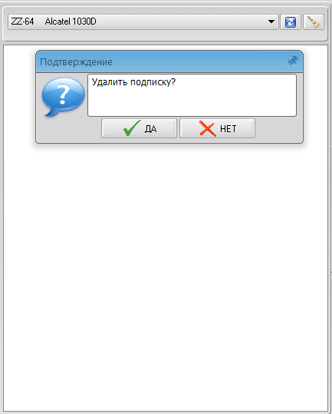Click the Подтверждение dialog title bar
332x414 pixels.
pos(169,61)
